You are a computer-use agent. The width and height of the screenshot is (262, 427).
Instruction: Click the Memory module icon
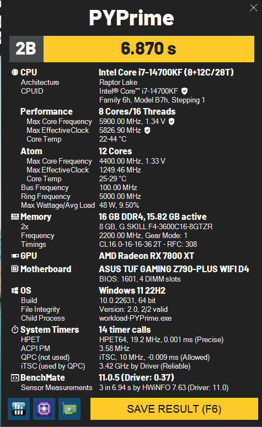click(x=15, y=217)
